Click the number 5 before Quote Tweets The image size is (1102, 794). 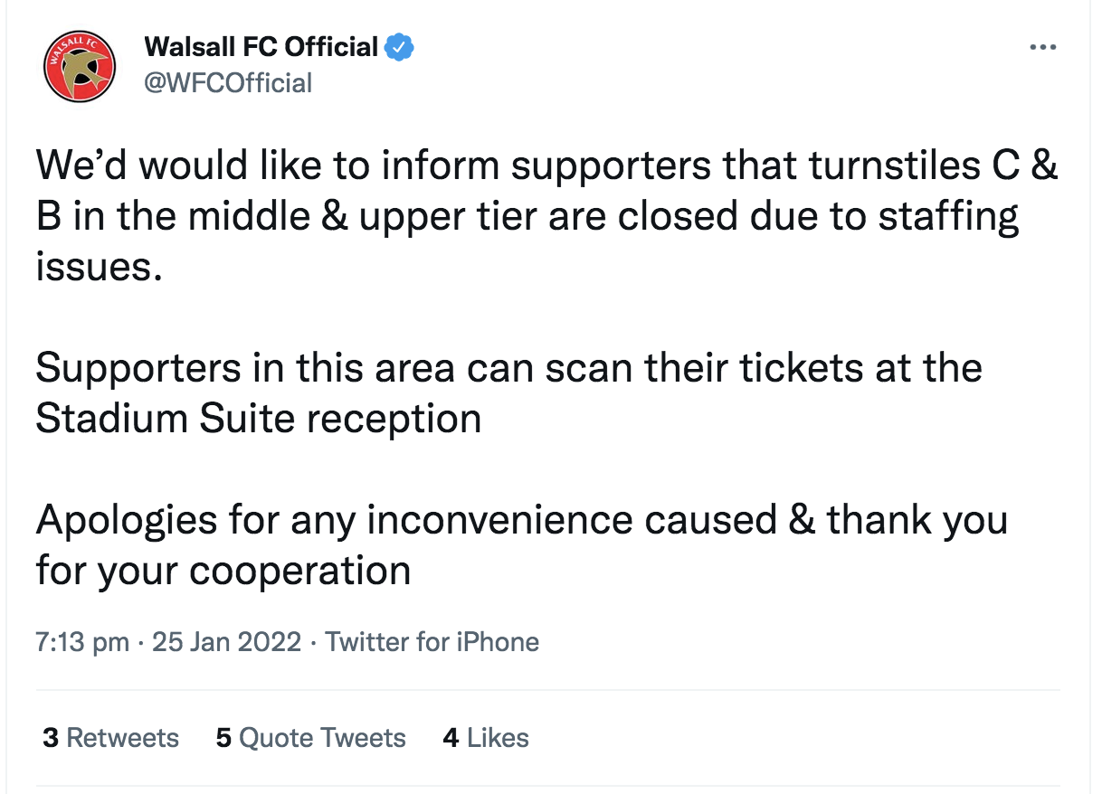(223, 738)
